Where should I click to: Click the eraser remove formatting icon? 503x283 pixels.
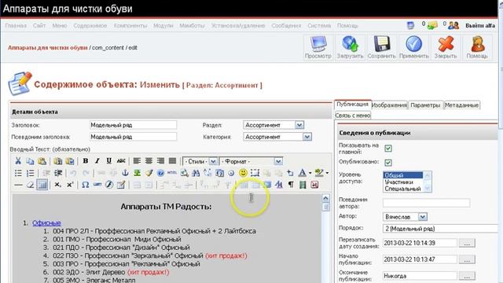30,185
